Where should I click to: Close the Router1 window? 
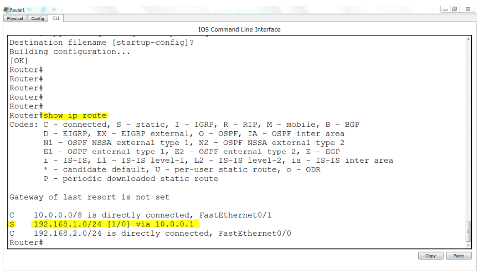coord(468,9)
